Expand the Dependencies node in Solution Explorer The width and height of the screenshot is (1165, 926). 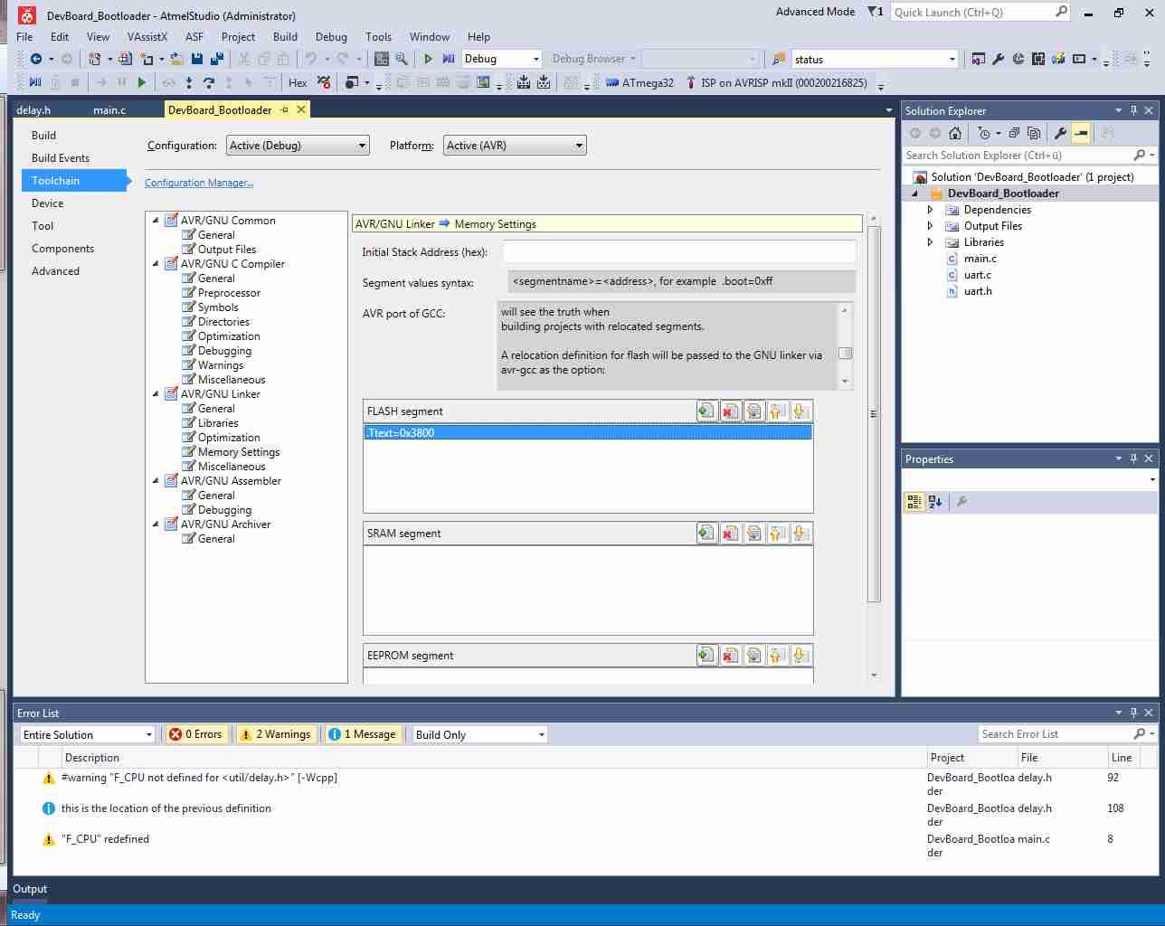930,210
